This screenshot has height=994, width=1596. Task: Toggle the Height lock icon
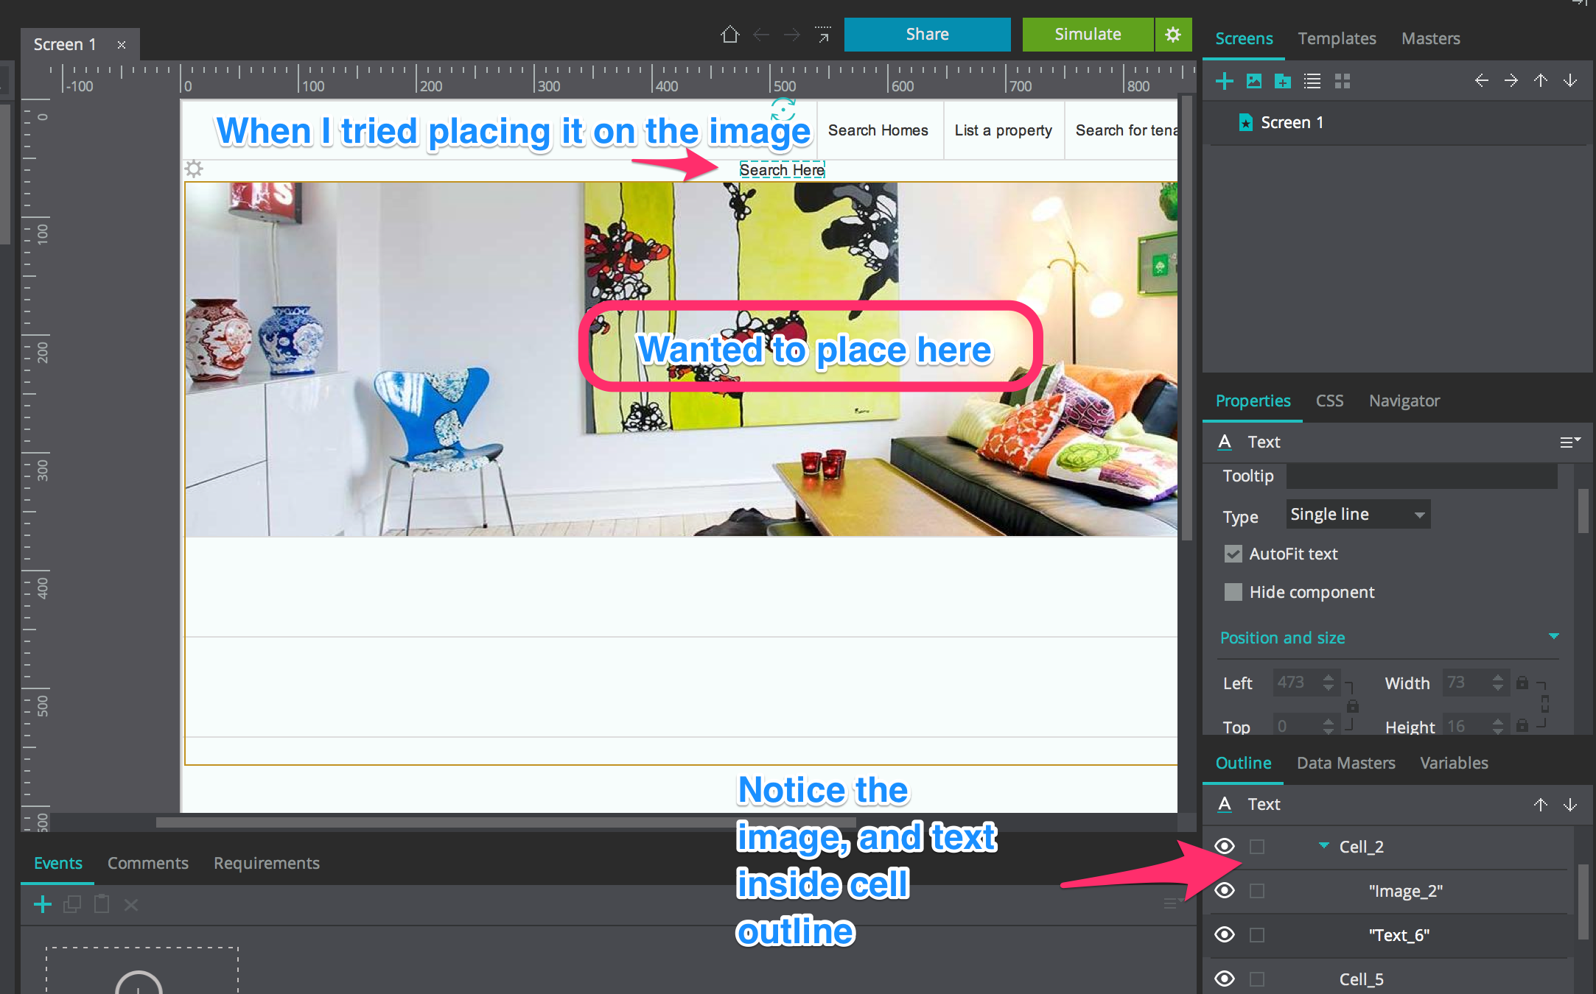pos(1522,726)
